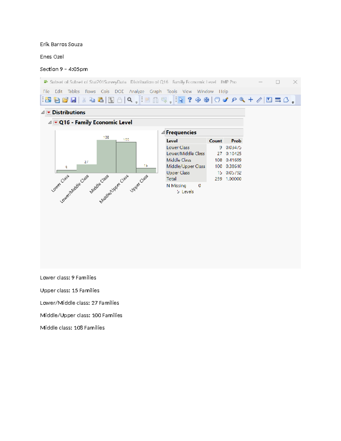This screenshot has height=441, width=341.
Task: Click the Middle Class bar in the histogram
Action: [107, 156]
